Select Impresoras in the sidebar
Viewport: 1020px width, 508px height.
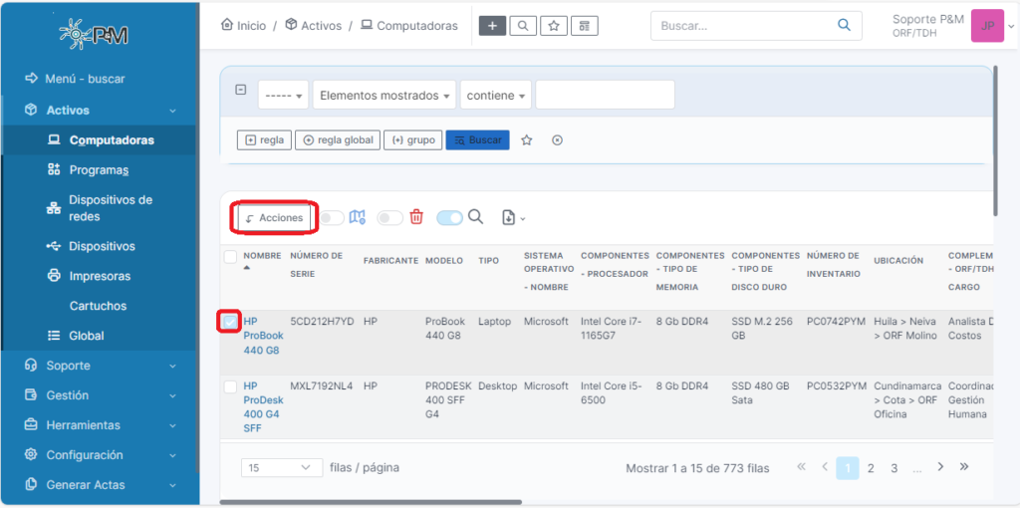click(x=100, y=276)
